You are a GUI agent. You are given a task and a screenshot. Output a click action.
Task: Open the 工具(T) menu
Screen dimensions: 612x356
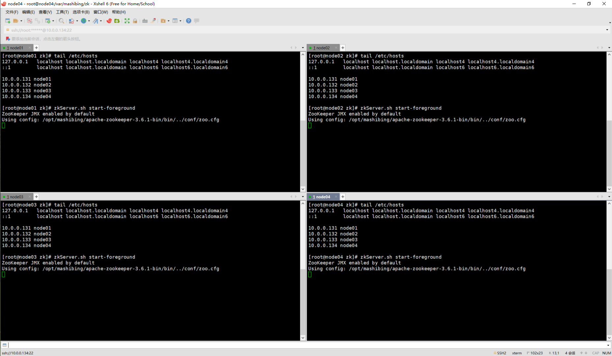pyautogui.click(x=62, y=12)
